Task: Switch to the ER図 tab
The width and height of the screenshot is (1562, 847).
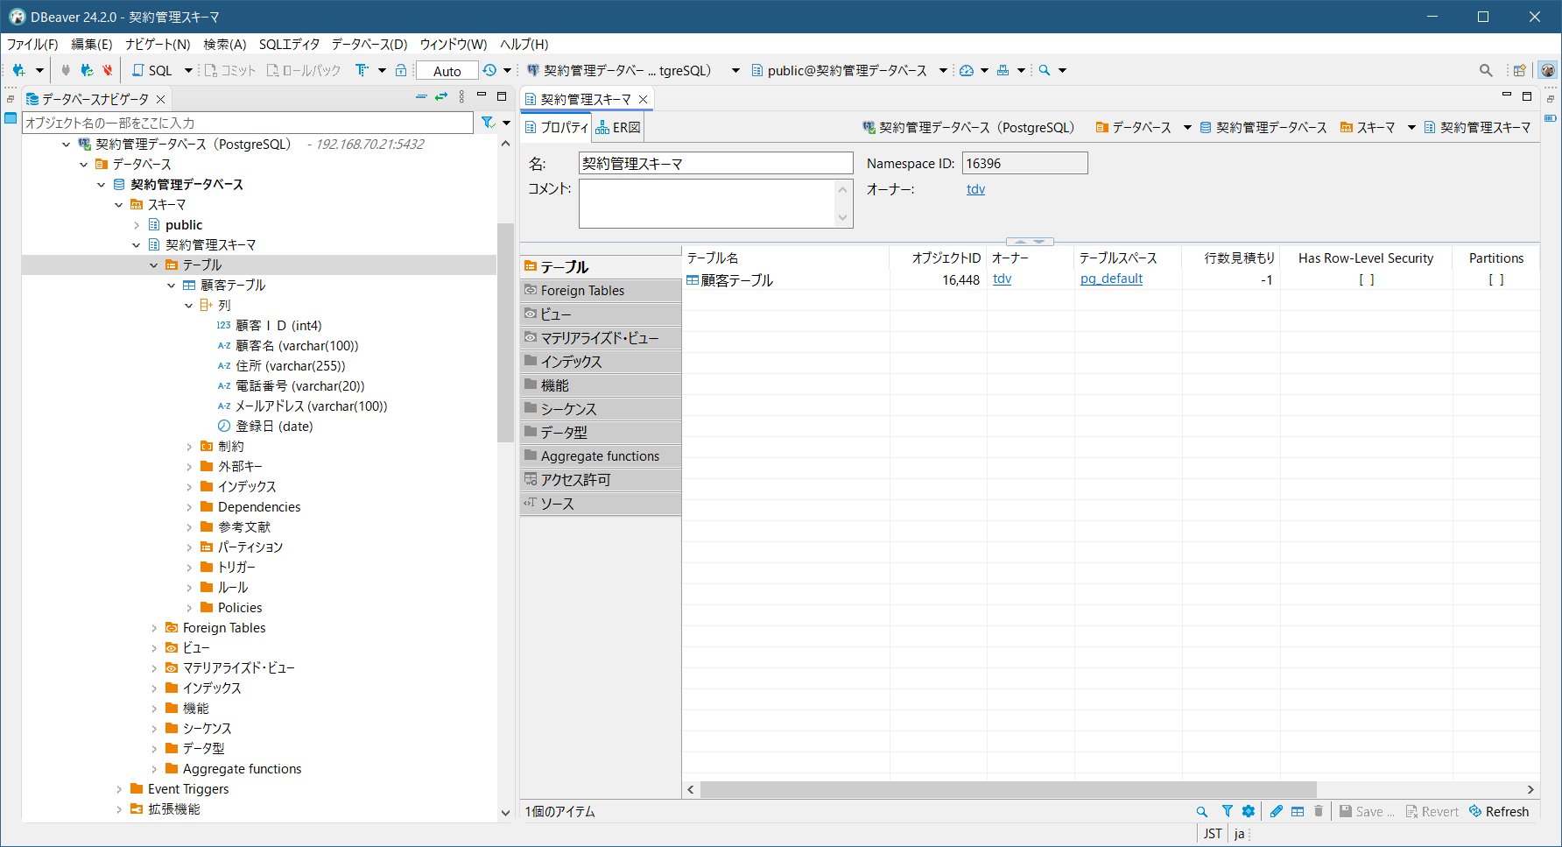Action: click(618, 128)
